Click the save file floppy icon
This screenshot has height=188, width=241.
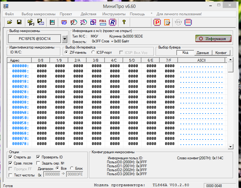pyautogui.click(x=19, y=22)
